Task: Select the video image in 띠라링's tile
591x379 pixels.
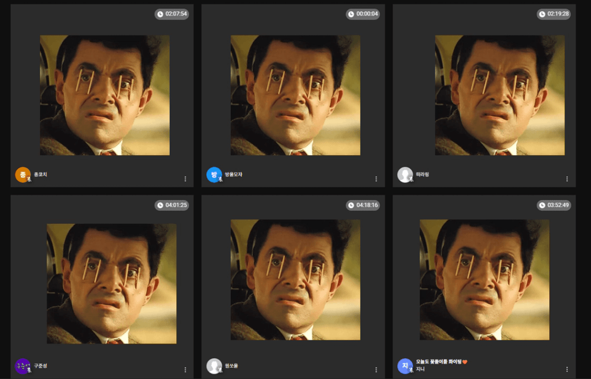Action: pos(500,95)
